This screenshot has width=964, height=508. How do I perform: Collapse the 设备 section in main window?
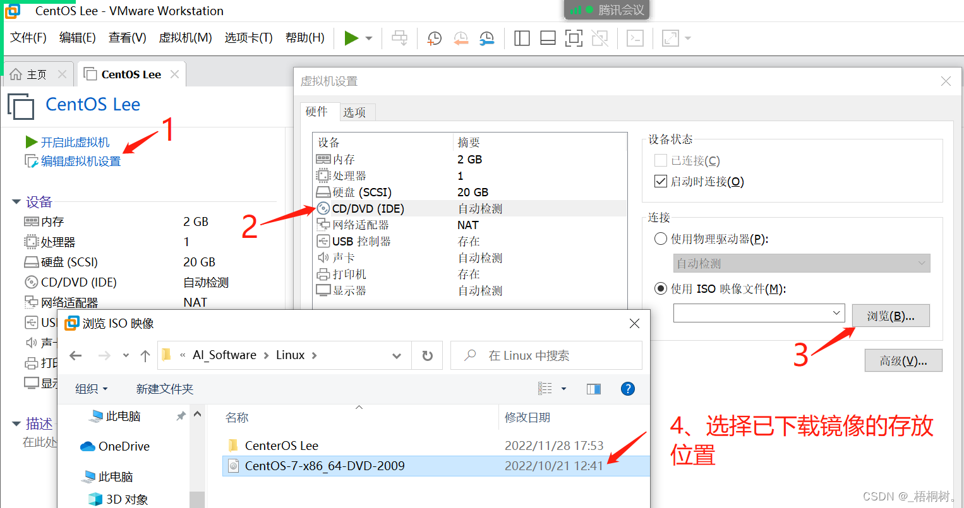[x=16, y=202]
